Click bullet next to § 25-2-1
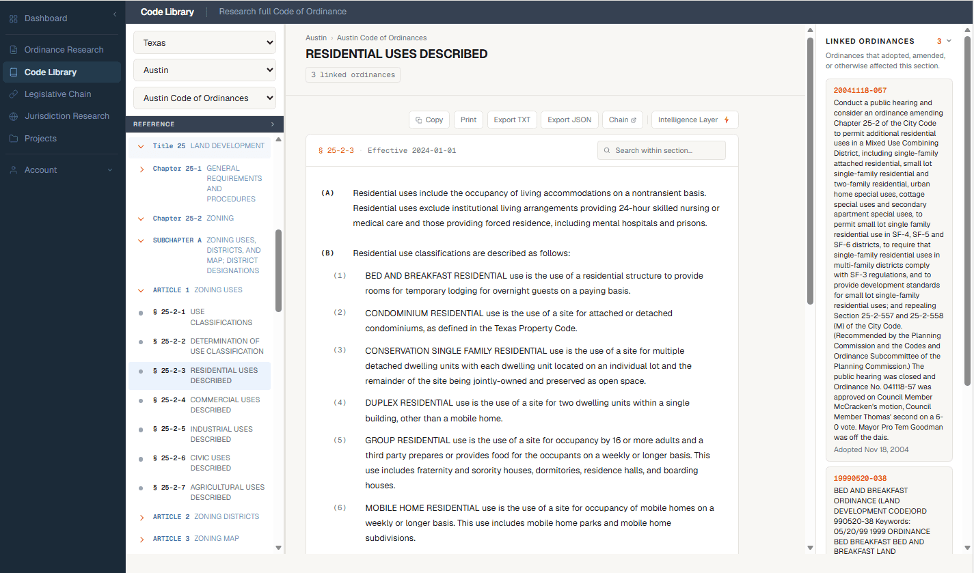 141,312
